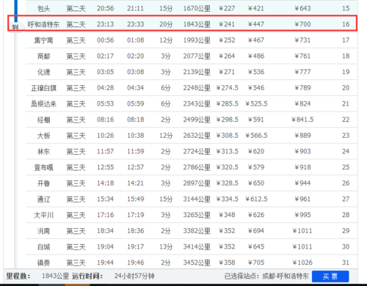
Task: Click arrival time 04:28 at 正镶白旗
Action: [x=105, y=88]
